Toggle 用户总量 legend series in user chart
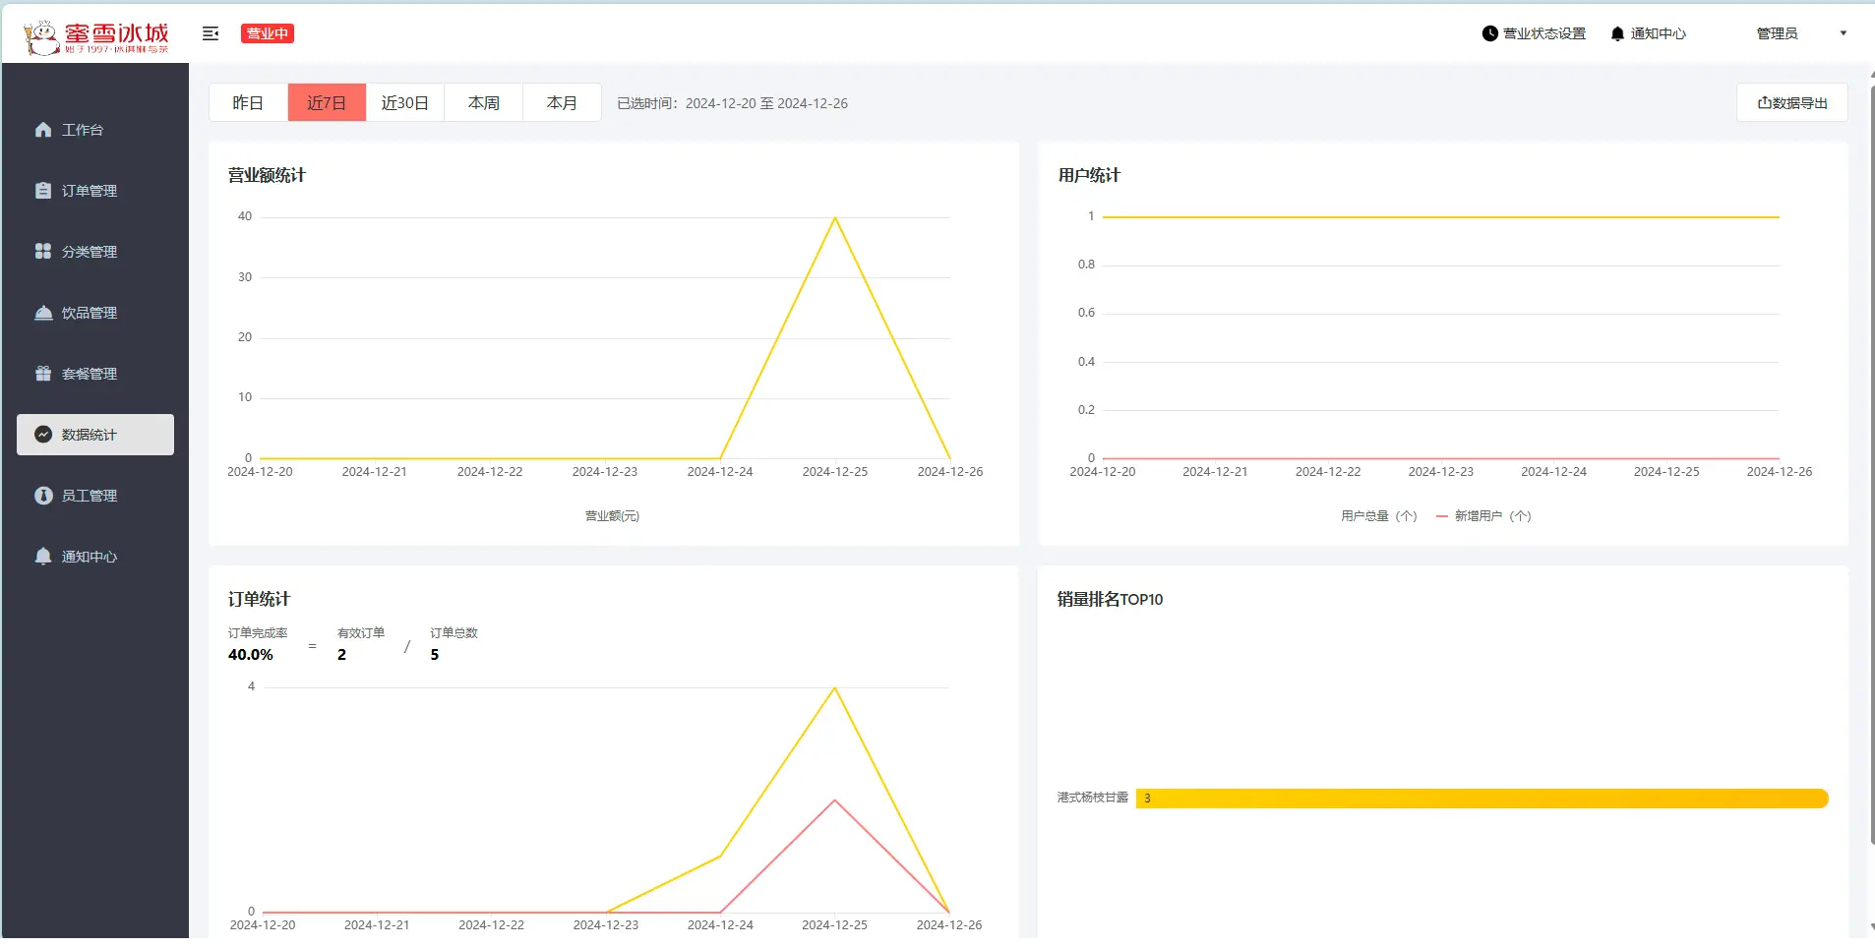The width and height of the screenshot is (1875, 947). [x=1377, y=516]
